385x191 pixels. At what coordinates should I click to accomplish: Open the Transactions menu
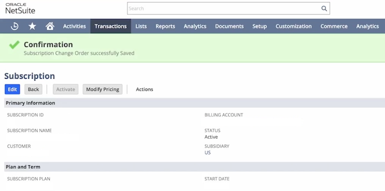(111, 26)
